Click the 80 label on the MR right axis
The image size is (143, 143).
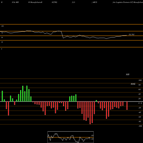[x=140, y=85]
